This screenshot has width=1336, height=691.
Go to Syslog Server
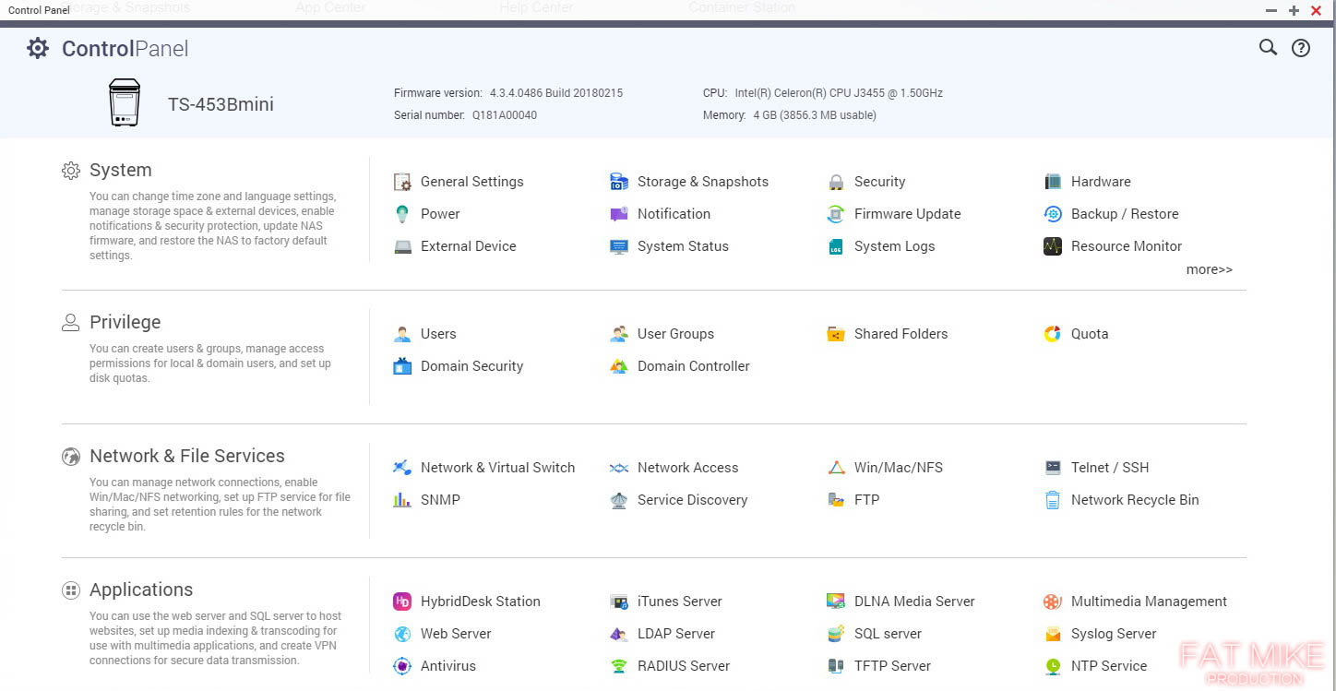tap(1114, 634)
